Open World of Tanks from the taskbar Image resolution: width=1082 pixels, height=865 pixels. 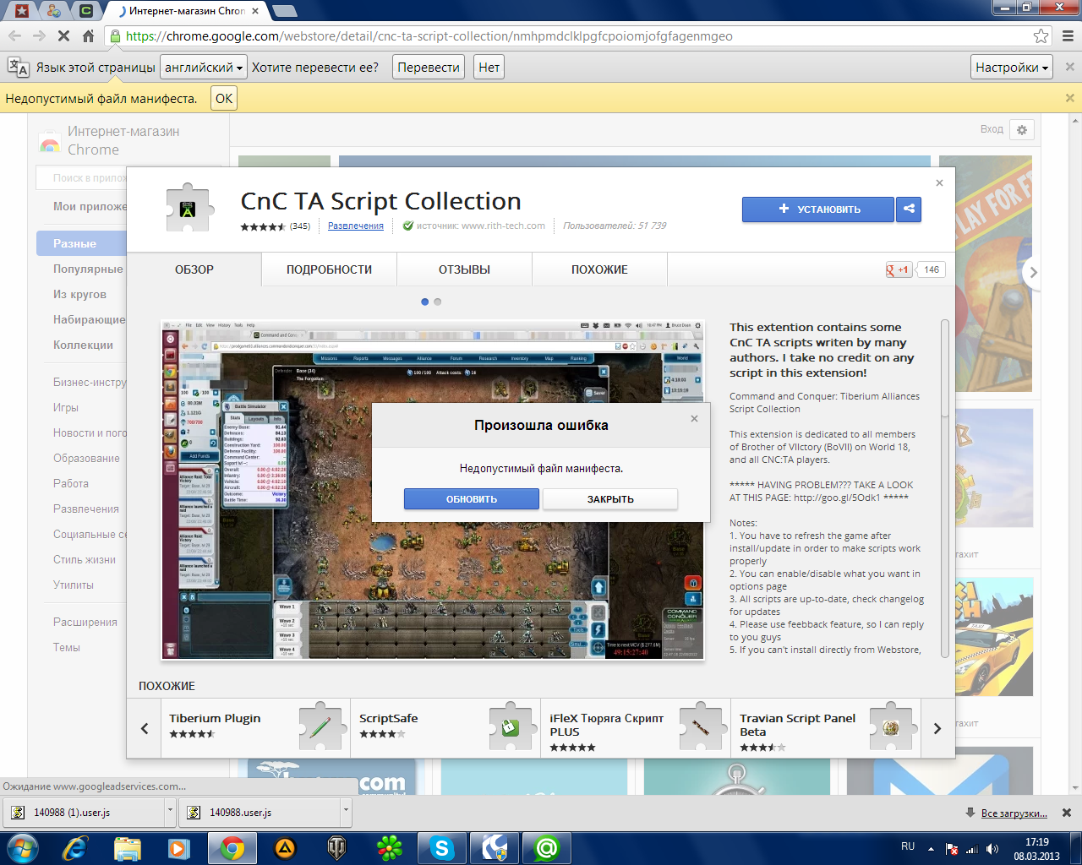coord(337,848)
